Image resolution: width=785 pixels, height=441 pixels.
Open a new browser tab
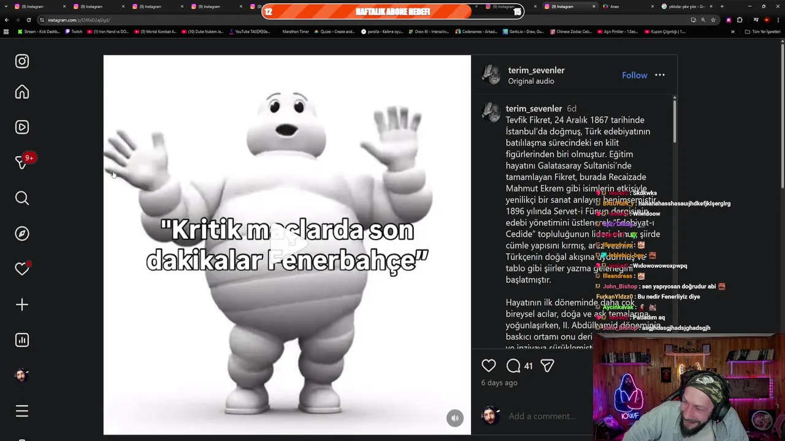click(722, 6)
